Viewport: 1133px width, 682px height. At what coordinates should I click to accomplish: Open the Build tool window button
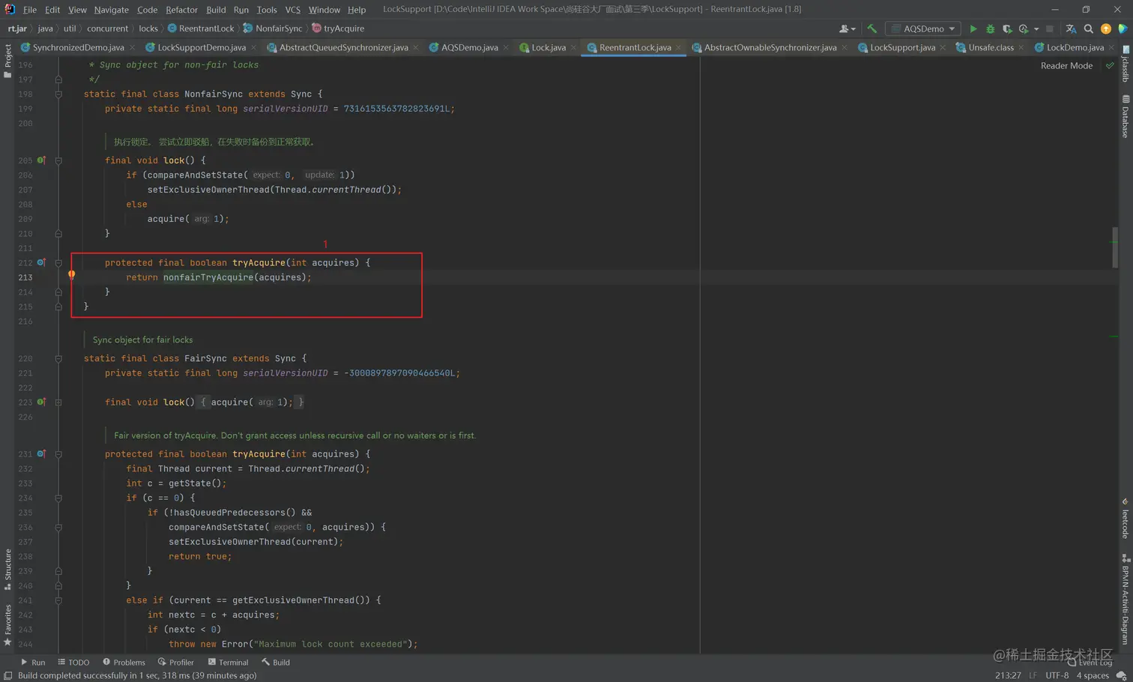pos(276,663)
